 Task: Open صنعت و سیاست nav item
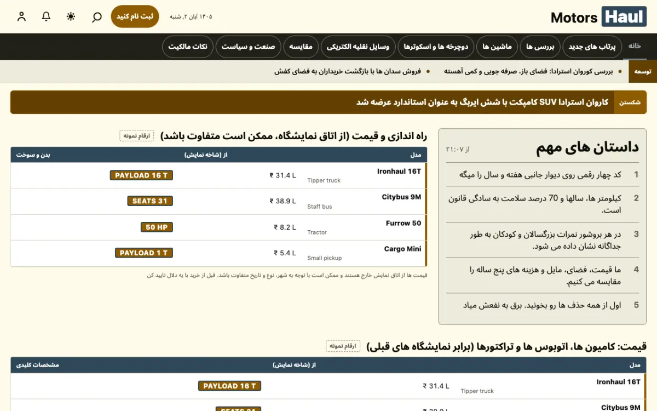click(x=248, y=47)
